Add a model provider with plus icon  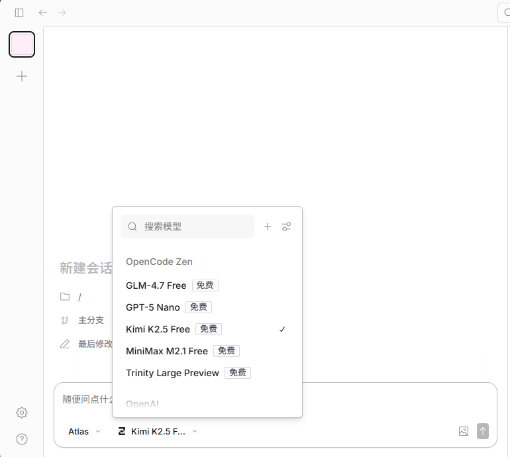pos(268,227)
